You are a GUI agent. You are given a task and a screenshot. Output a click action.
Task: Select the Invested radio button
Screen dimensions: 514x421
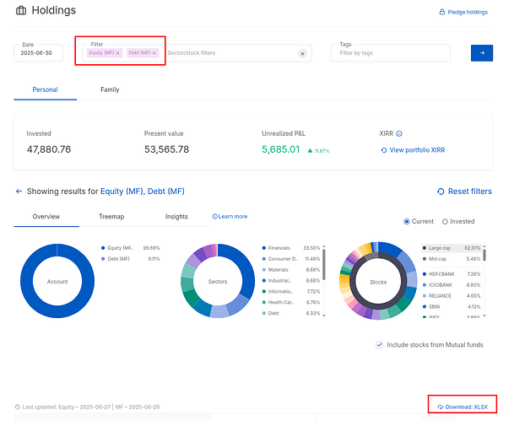point(445,222)
